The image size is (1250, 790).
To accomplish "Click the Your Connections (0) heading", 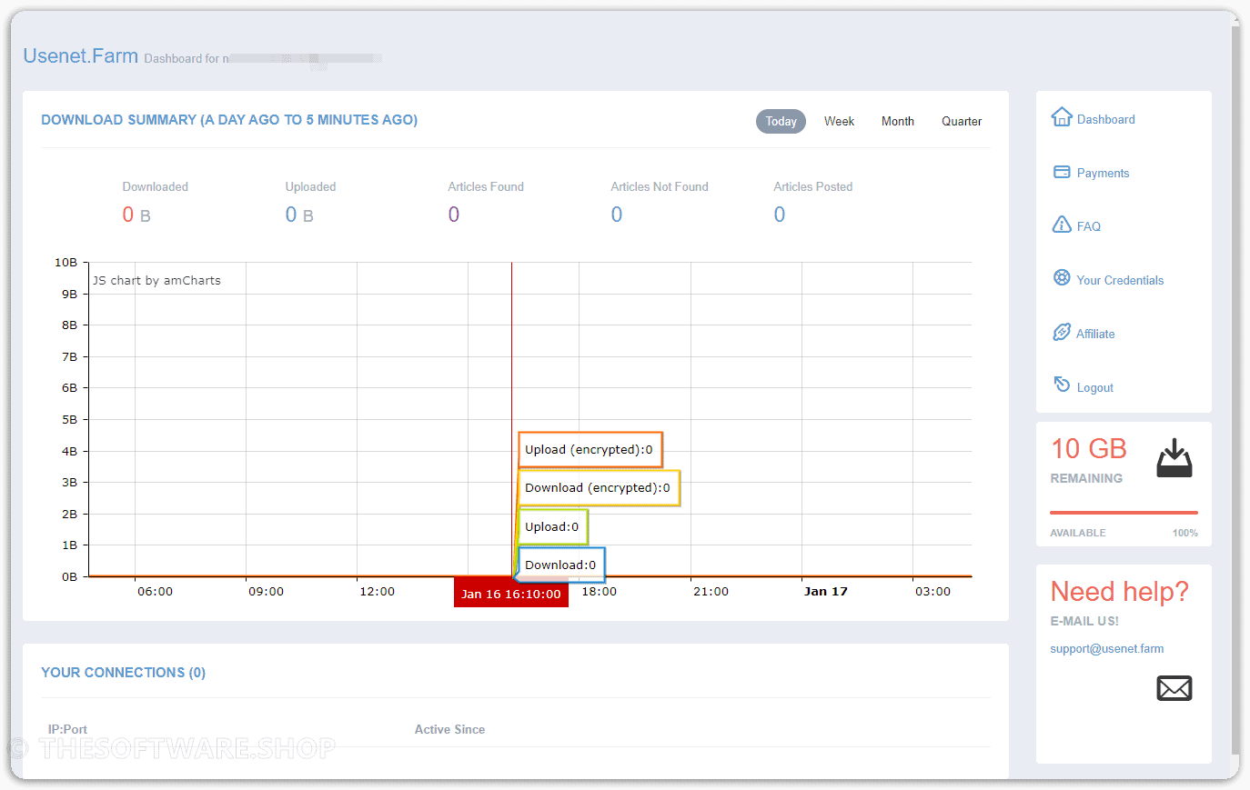I will pyautogui.click(x=123, y=672).
